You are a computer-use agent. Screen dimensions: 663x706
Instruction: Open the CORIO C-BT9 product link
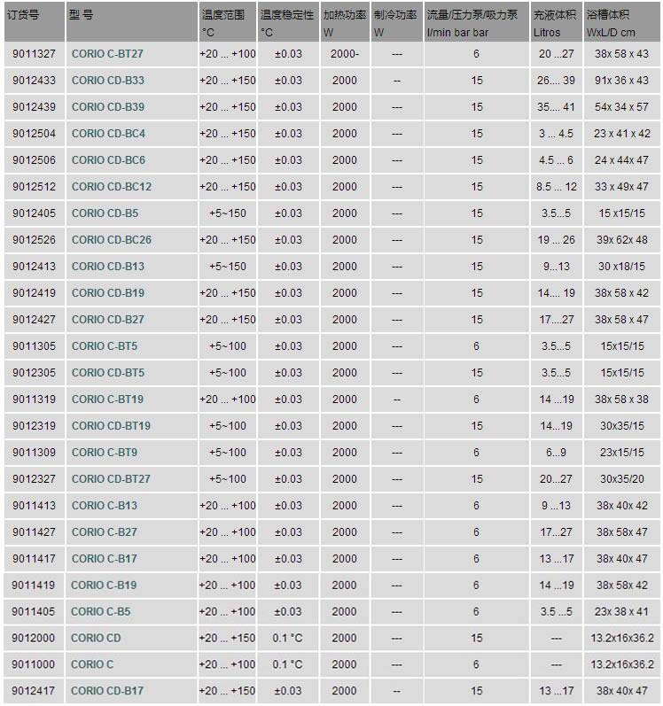click(x=105, y=453)
